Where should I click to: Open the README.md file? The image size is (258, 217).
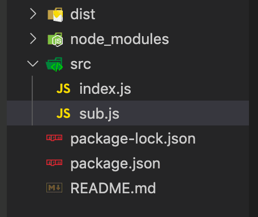tap(113, 188)
